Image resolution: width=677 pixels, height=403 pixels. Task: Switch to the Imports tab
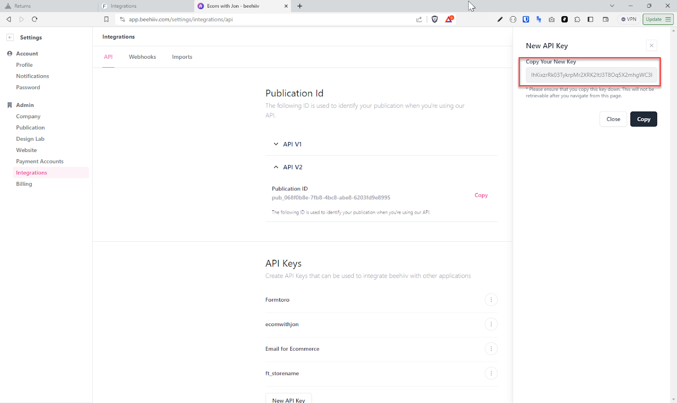[x=182, y=57]
